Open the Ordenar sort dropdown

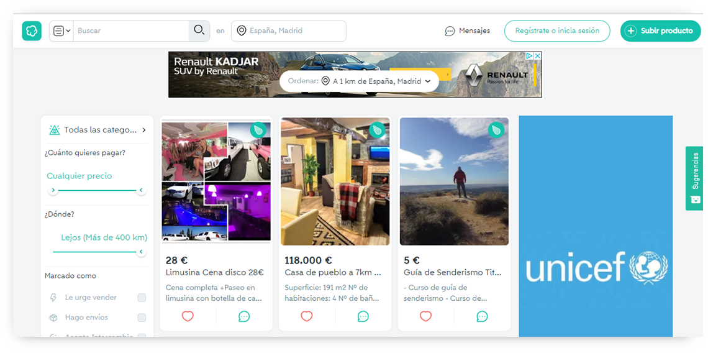(x=360, y=81)
